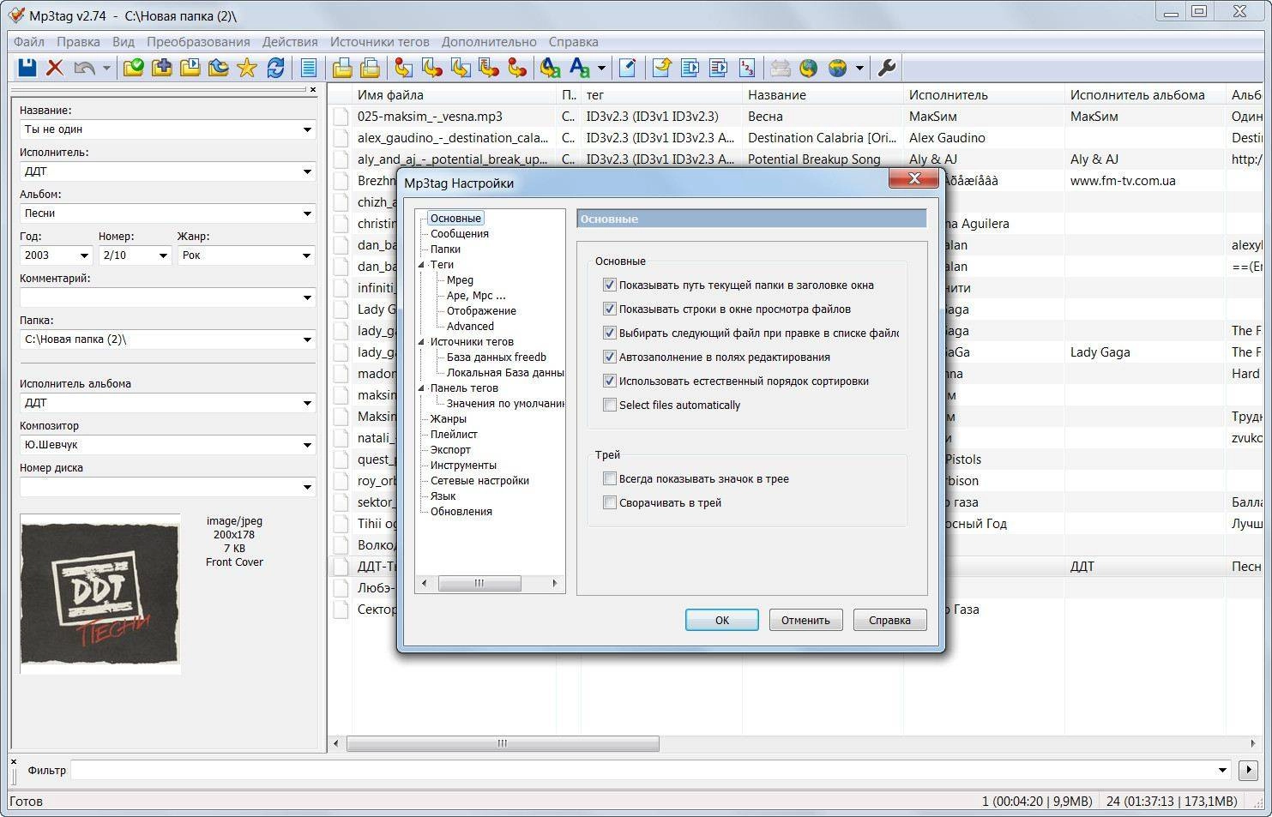This screenshot has width=1272, height=817.
Task: Click the Quick actions blue letter A icon
Action: (580, 68)
